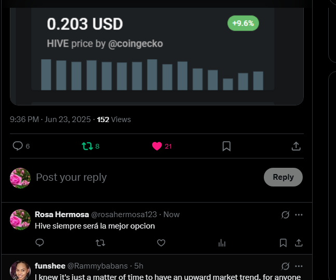Share the main post via share icon
This screenshot has height=280, width=336.
tap(296, 146)
